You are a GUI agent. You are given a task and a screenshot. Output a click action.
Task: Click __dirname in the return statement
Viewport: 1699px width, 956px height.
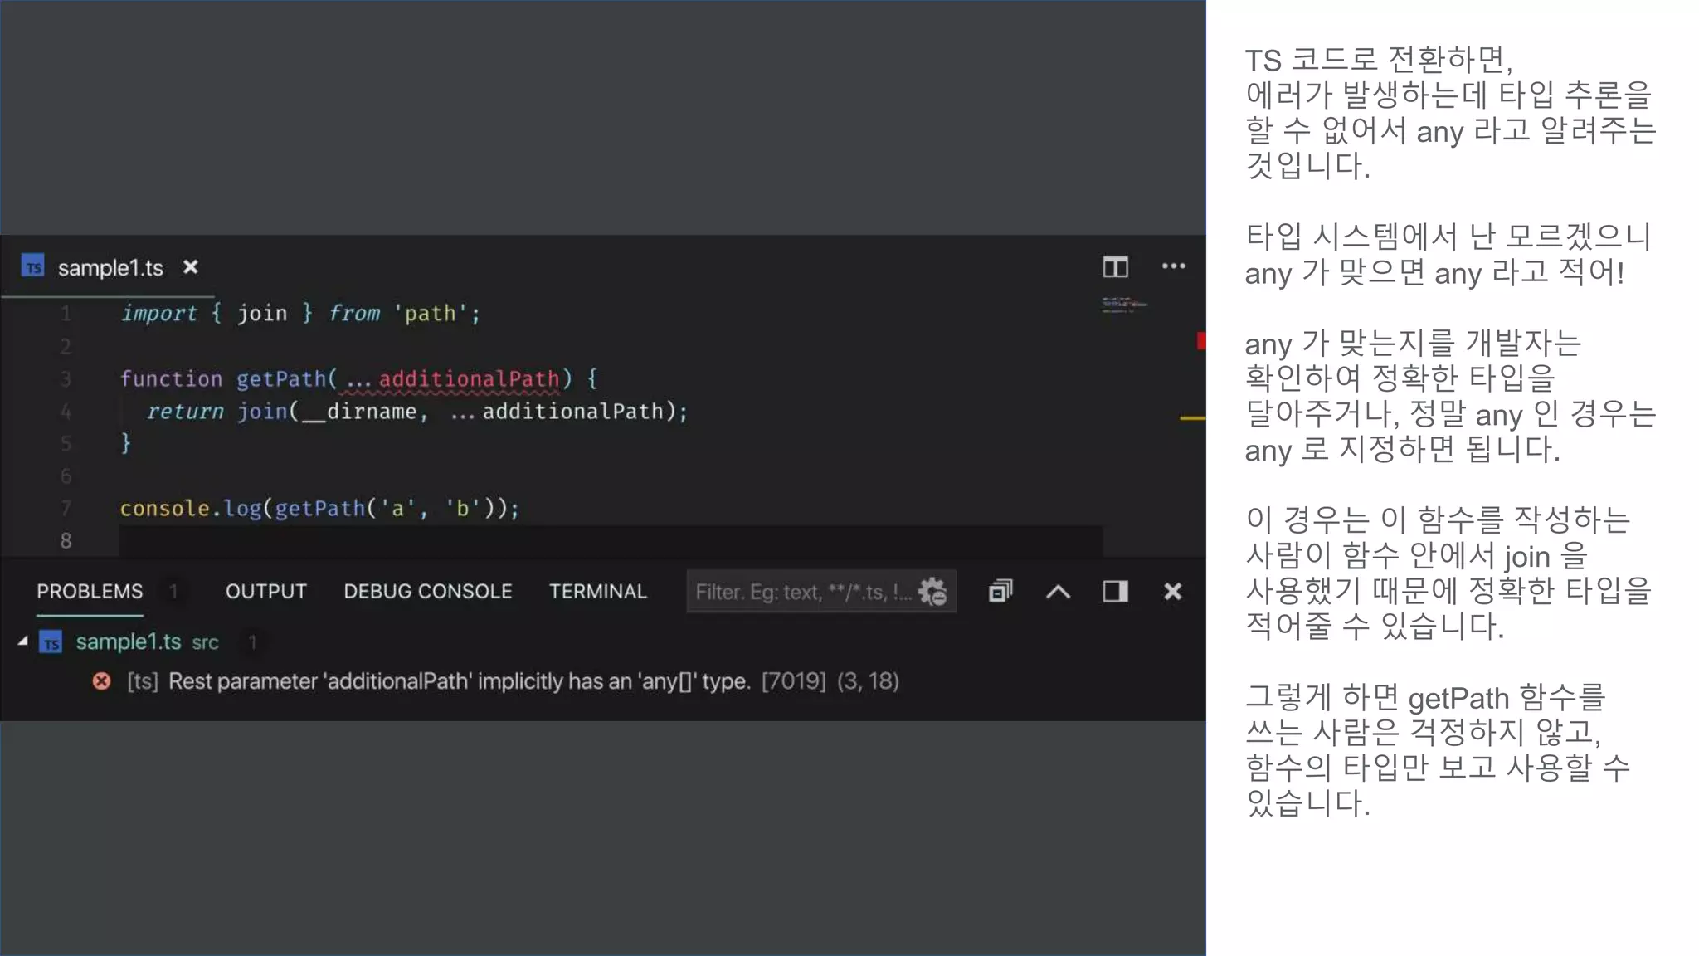point(358,412)
